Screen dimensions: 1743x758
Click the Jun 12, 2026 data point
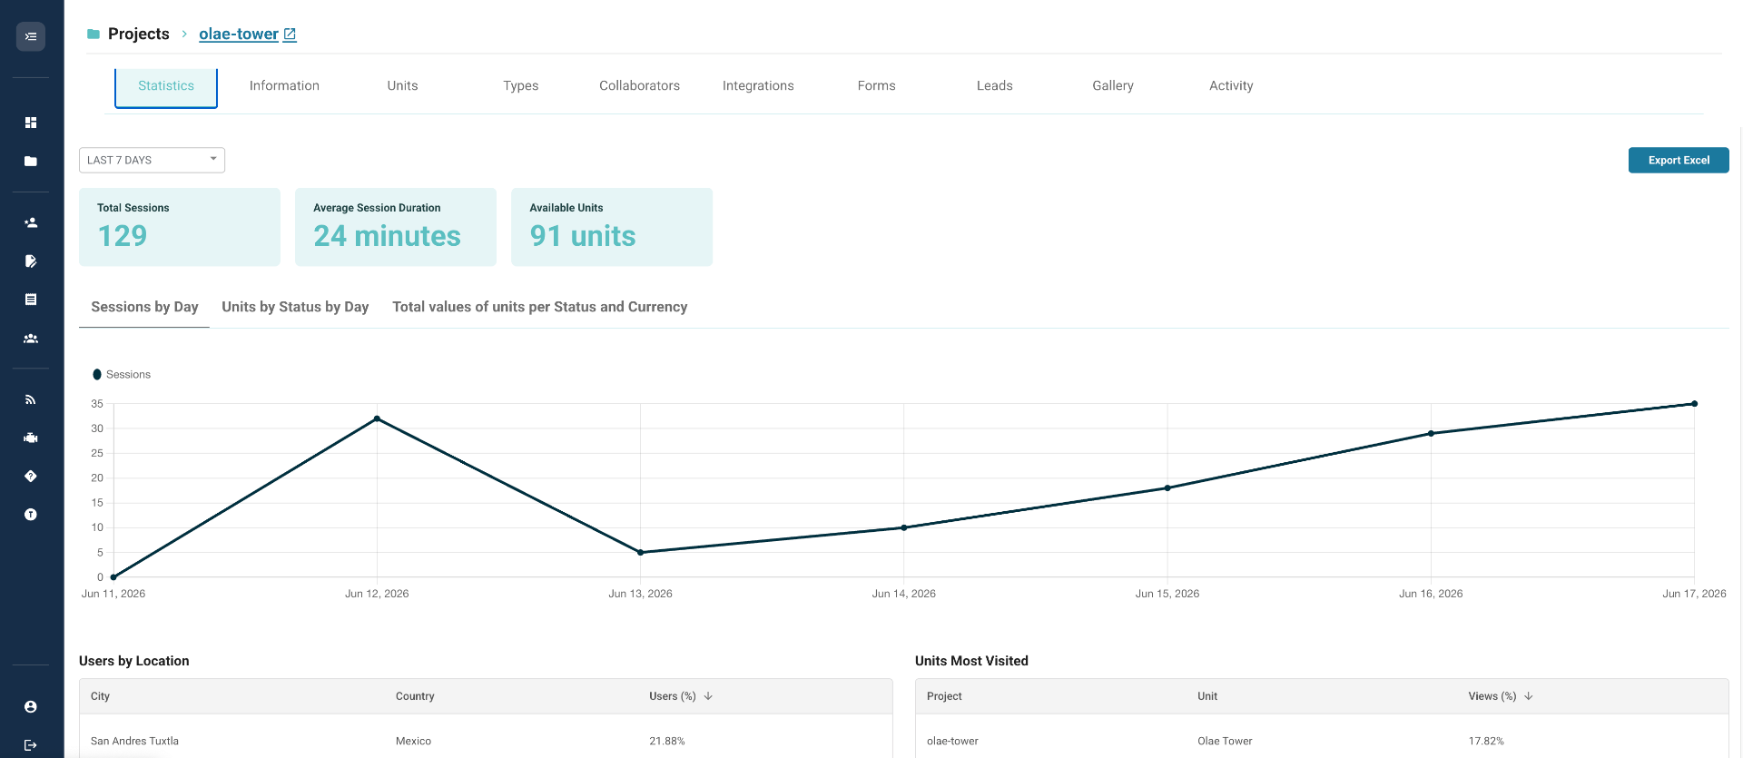377,418
